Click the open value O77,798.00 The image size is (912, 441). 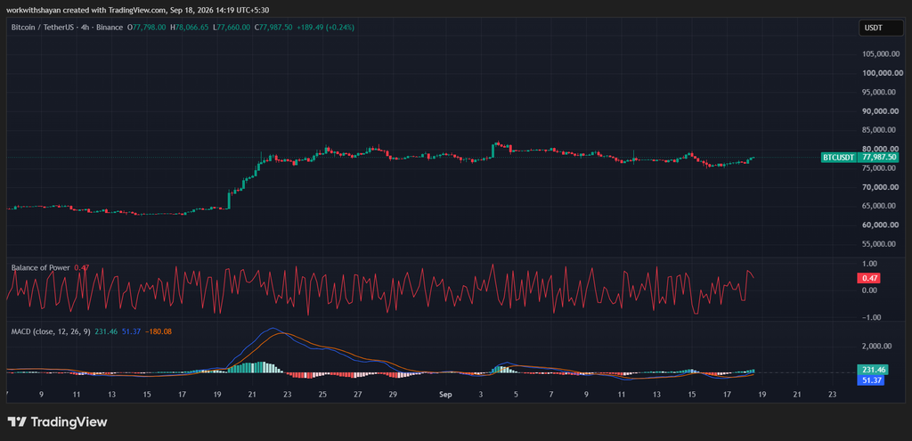coord(147,28)
